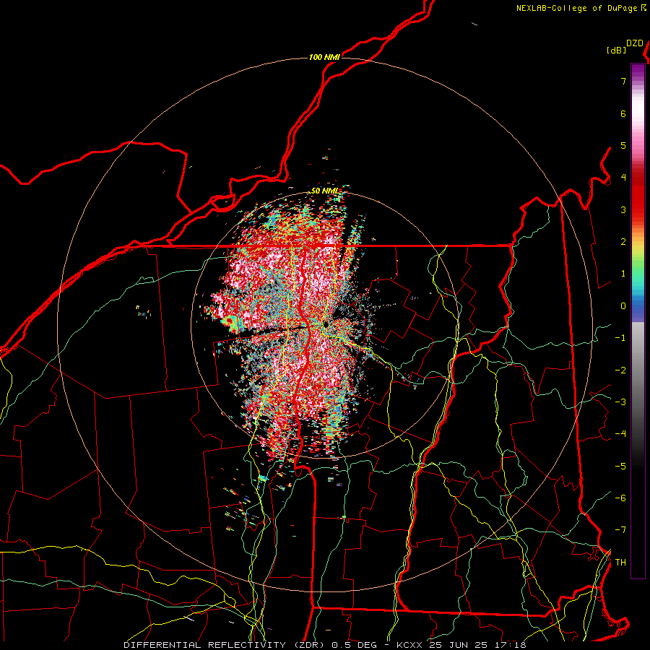Click the black radar site dot

[326, 324]
